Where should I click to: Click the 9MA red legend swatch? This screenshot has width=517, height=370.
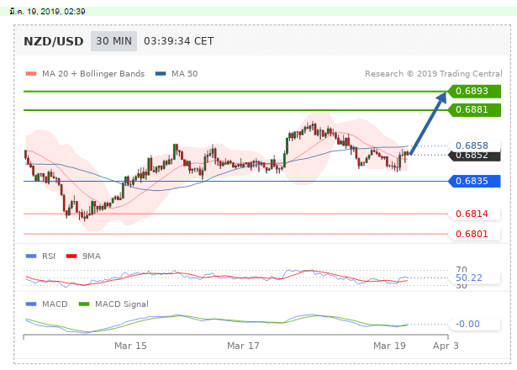tap(71, 256)
